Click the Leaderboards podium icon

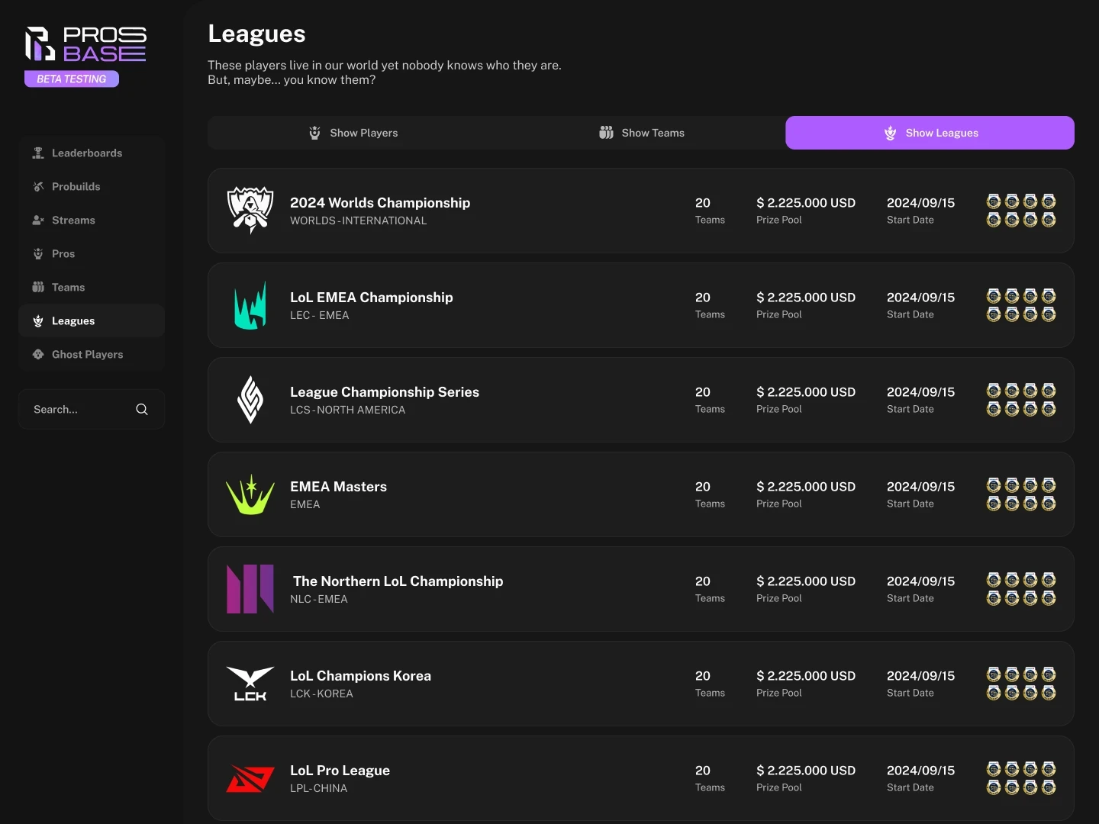tap(38, 153)
